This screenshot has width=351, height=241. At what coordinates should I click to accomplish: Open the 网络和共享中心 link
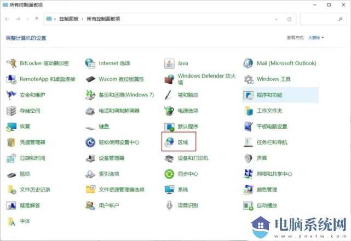274,174
